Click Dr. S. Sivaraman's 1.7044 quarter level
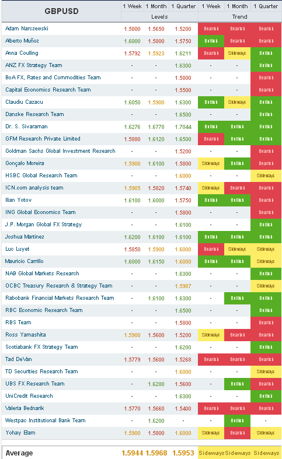Image resolution: width=282 pixels, height=459 pixels. (x=183, y=127)
